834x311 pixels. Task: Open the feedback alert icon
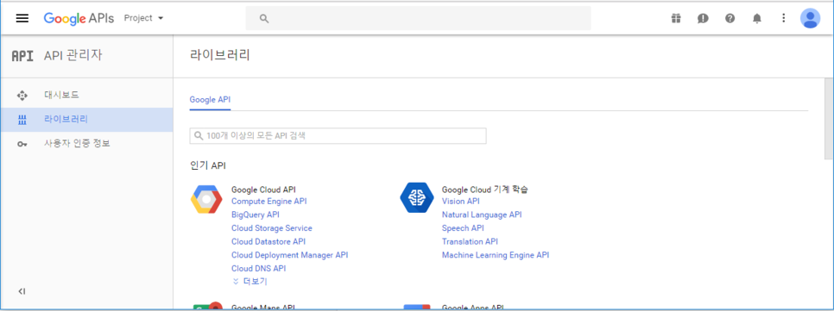click(x=703, y=18)
